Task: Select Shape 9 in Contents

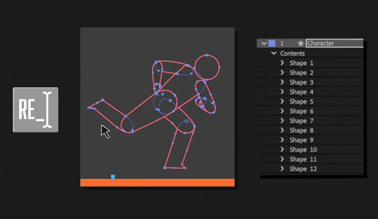Action: 301,140
